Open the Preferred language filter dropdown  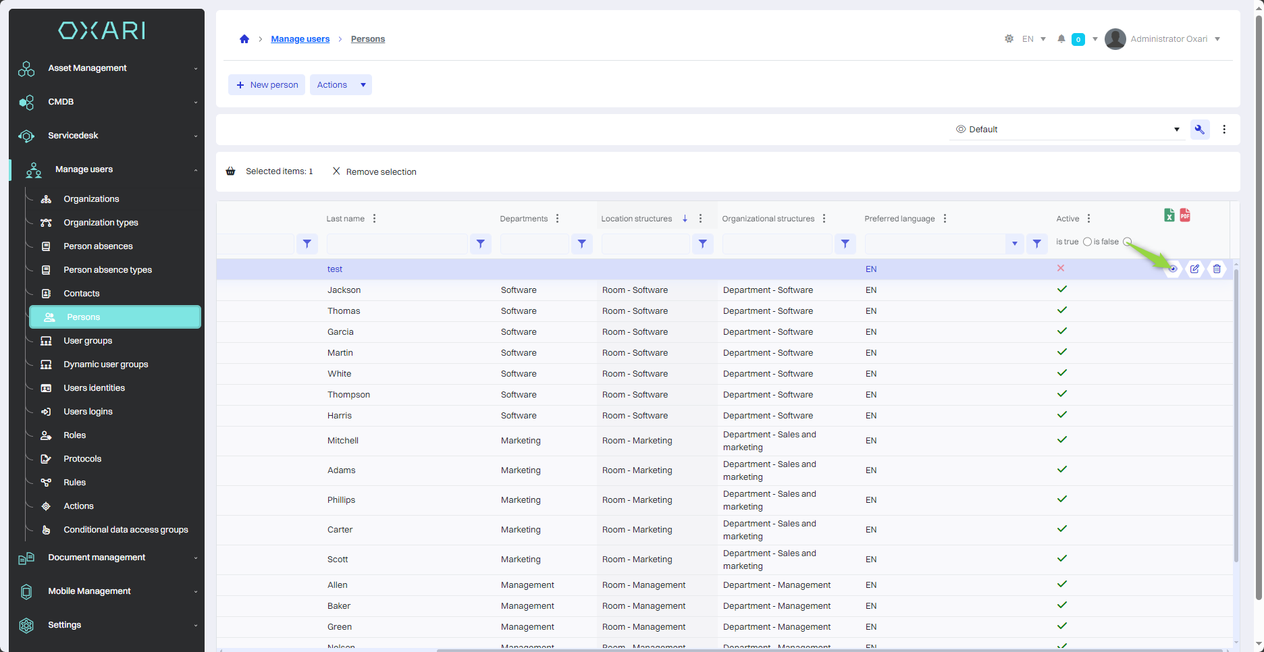pyautogui.click(x=1014, y=244)
